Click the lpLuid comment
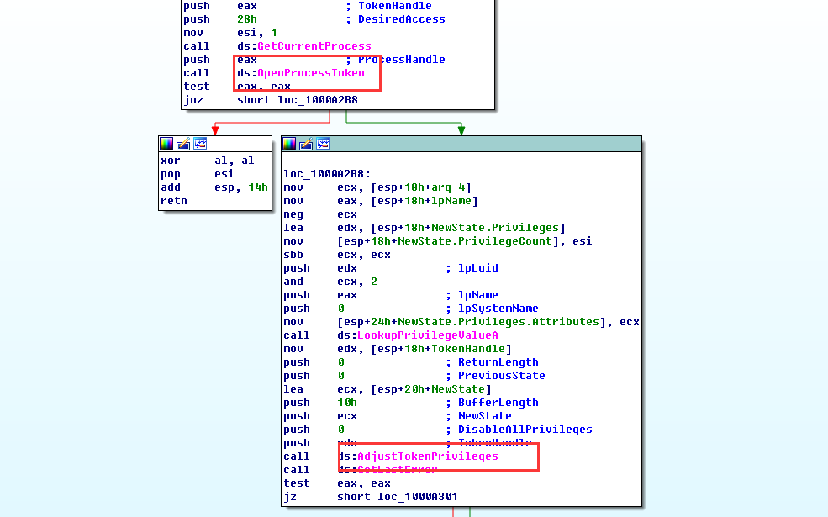Image resolution: width=828 pixels, height=517 pixels. pyautogui.click(x=478, y=268)
